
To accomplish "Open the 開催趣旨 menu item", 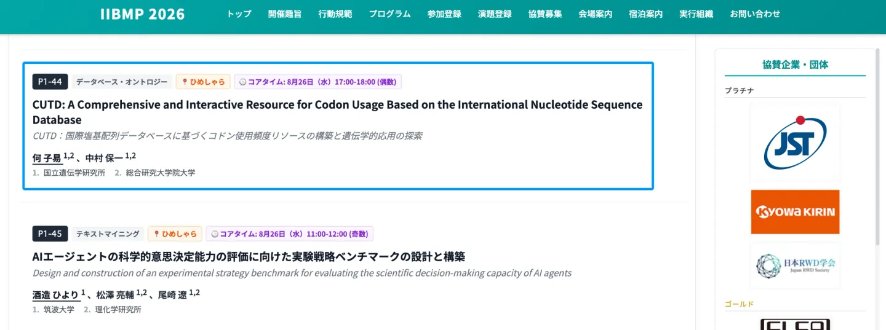I will tap(285, 14).
